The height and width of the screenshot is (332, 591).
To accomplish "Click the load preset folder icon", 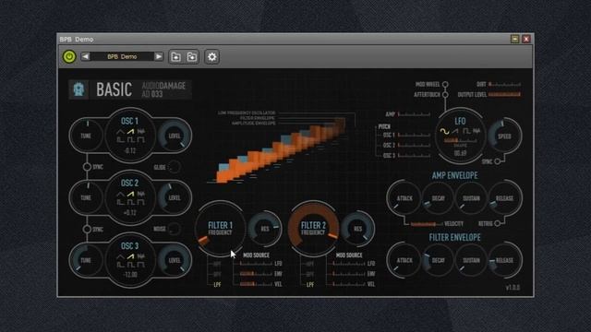I will 175,57.
